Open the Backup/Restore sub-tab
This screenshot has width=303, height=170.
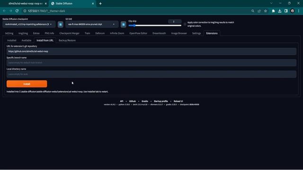pyautogui.click(x=67, y=41)
